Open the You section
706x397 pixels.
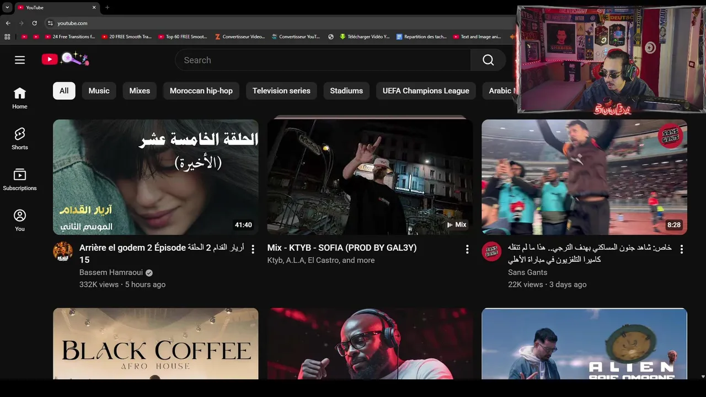(x=20, y=221)
